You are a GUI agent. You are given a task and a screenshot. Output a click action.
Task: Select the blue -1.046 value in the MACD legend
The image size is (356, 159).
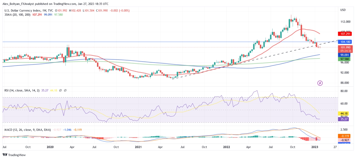(67, 130)
